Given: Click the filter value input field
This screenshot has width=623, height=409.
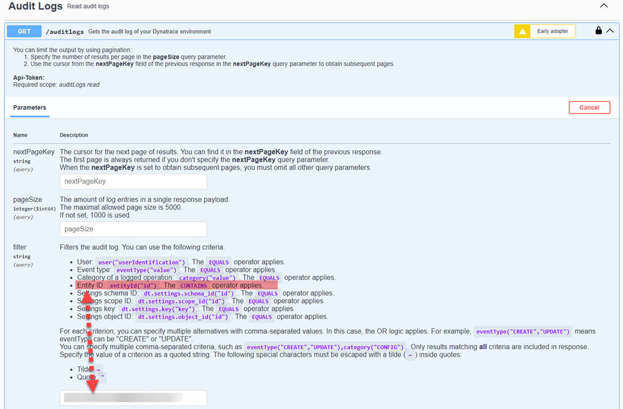Looking at the screenshot, I should coord(133,397).
